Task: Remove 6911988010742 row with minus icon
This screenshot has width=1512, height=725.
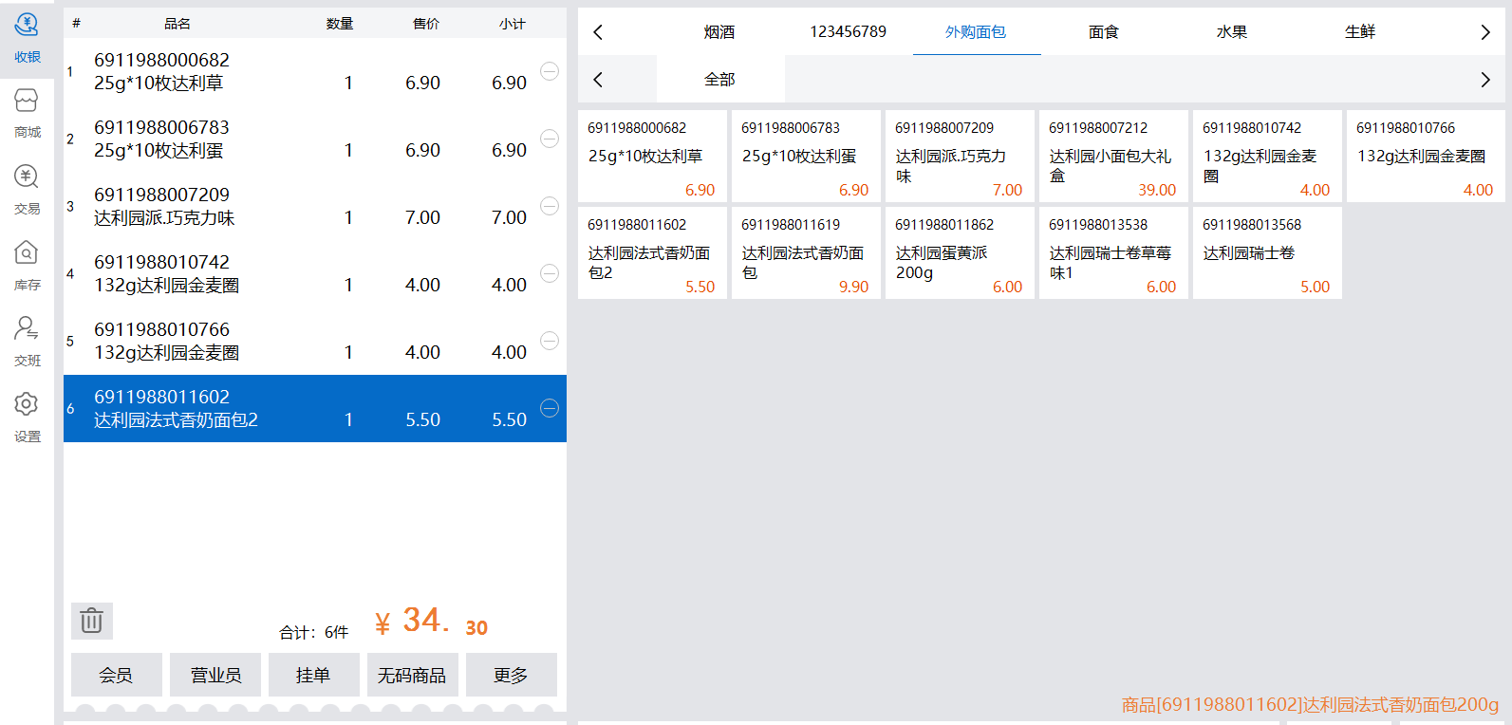Action: 550,273
